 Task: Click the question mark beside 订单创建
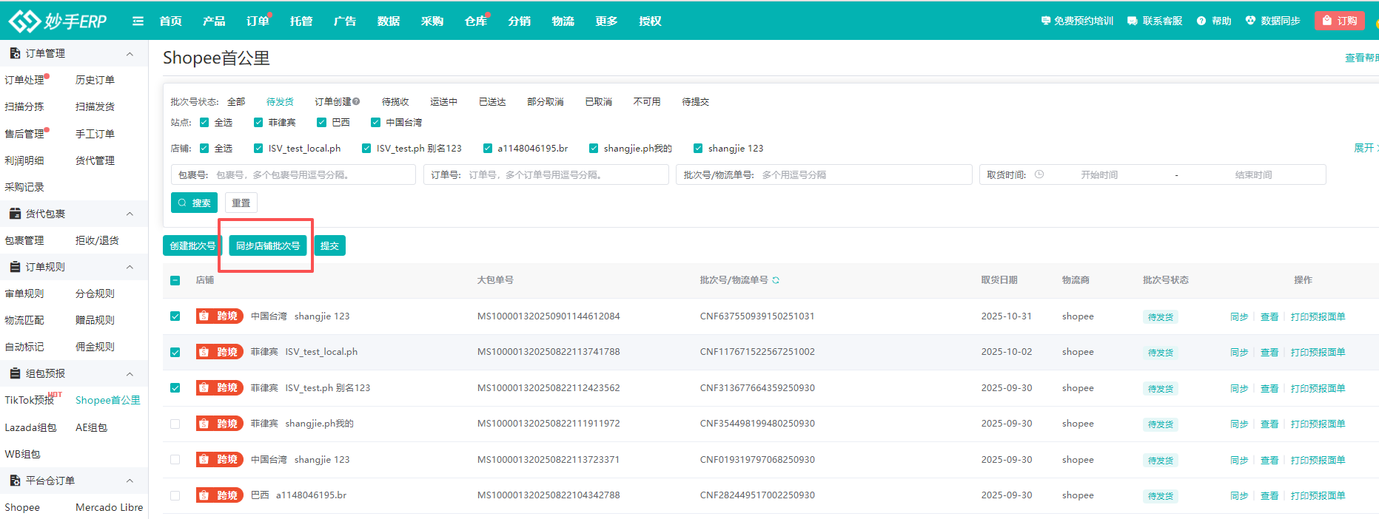[356, 102]
